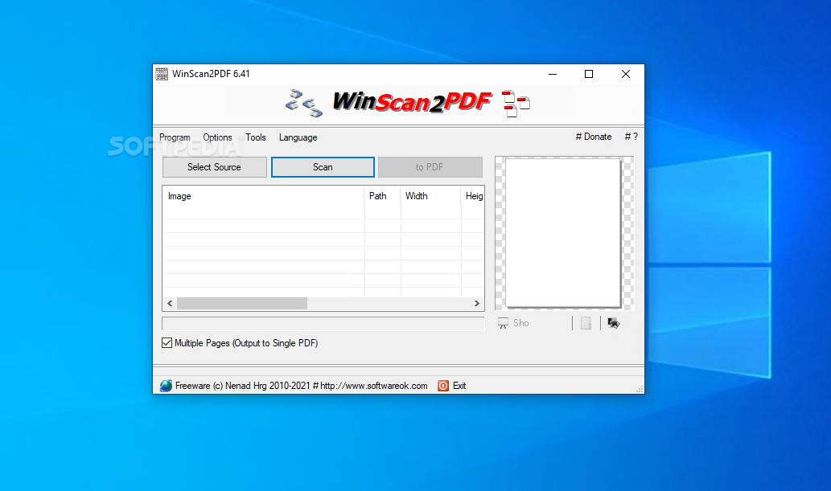Open the Language menu
Image resolution: width=831 pixels, height=491 pixels.
tap(298, 137)
